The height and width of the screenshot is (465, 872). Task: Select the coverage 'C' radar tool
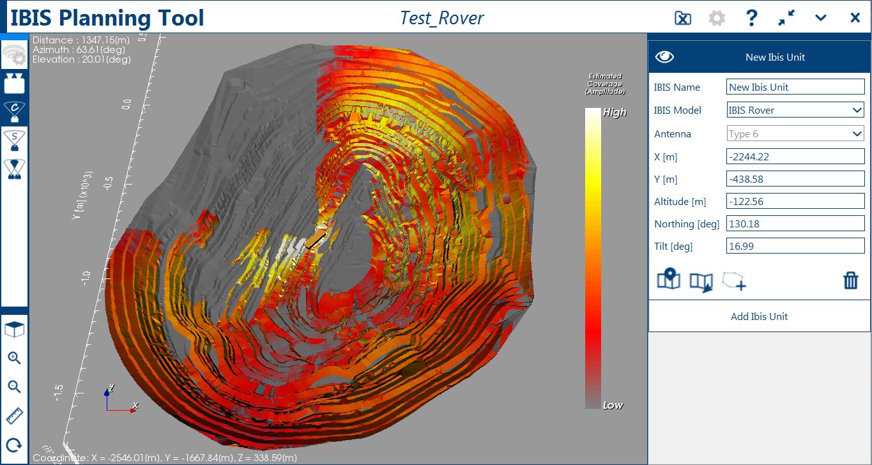tap(14, 111)
